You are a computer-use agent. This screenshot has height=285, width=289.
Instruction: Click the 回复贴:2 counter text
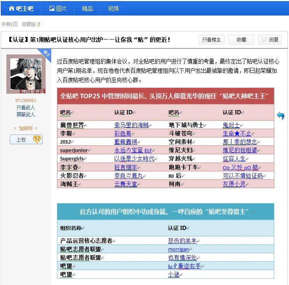[x=31, y=24]
